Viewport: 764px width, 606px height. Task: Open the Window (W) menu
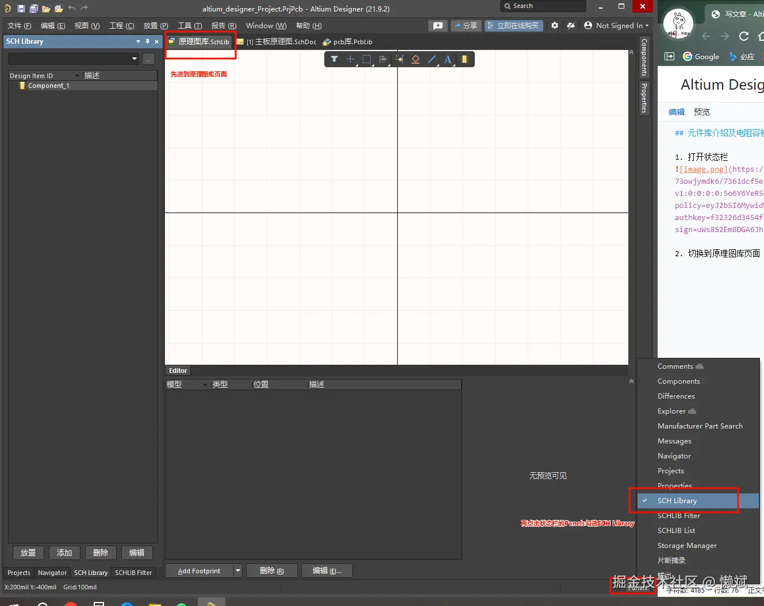[x=266, y=26]
